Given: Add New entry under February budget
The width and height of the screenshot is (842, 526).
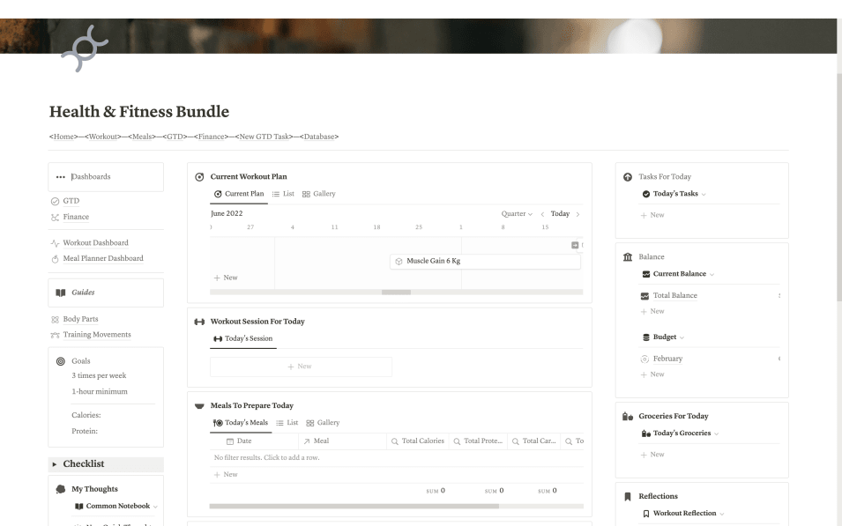Looking at the screenshot, I should [x=652, y=374].
